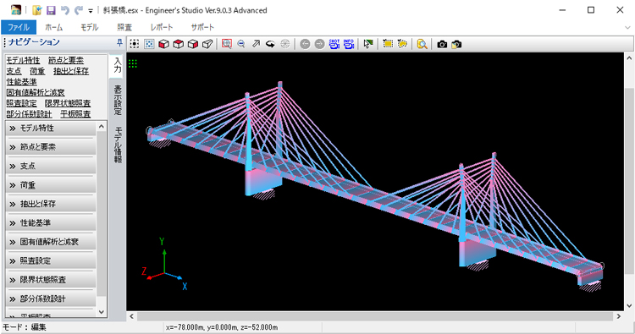Click the zoom window magnifier icon
Screen dimensions: 635x334
226,44
